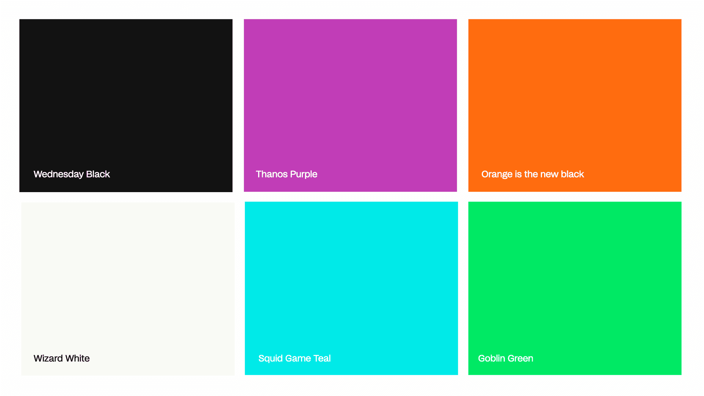
Task: Click the 'Wednesday Black' text label
Action: [x=71, y=174]
